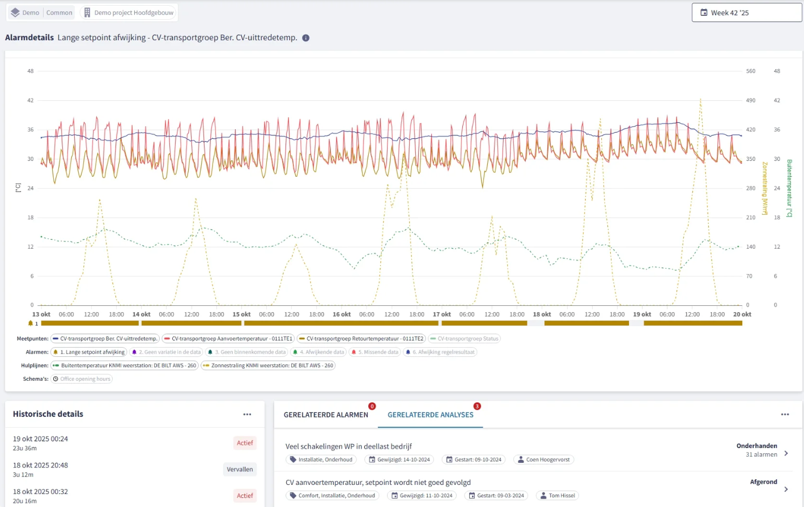804x507 pixels.
Task: Click the alarm bell icon under the chart
Action: (x=31, y=323)
